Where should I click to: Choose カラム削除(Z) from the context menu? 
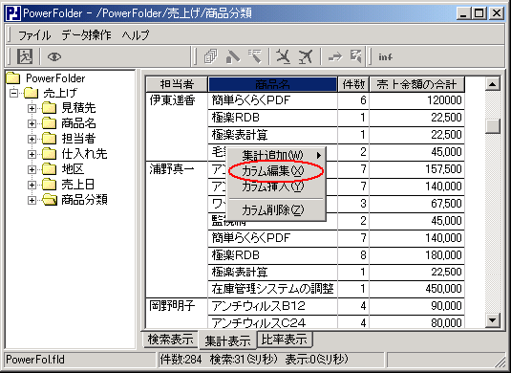tap(276, 210)
